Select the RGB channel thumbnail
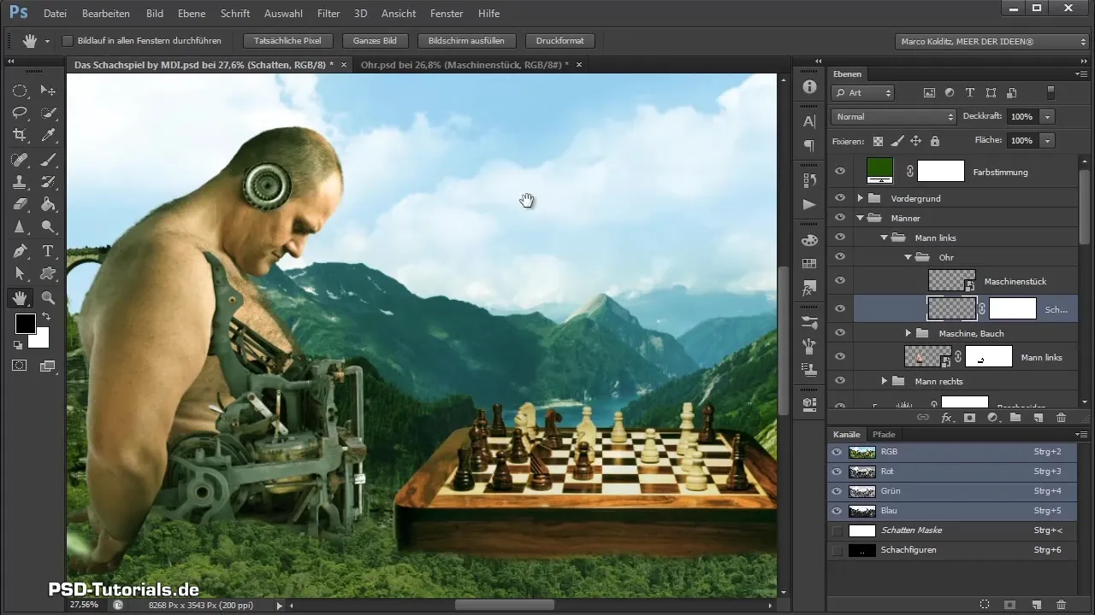Image resolution: width=1095 pixels, height=615 pixels. 861,452
